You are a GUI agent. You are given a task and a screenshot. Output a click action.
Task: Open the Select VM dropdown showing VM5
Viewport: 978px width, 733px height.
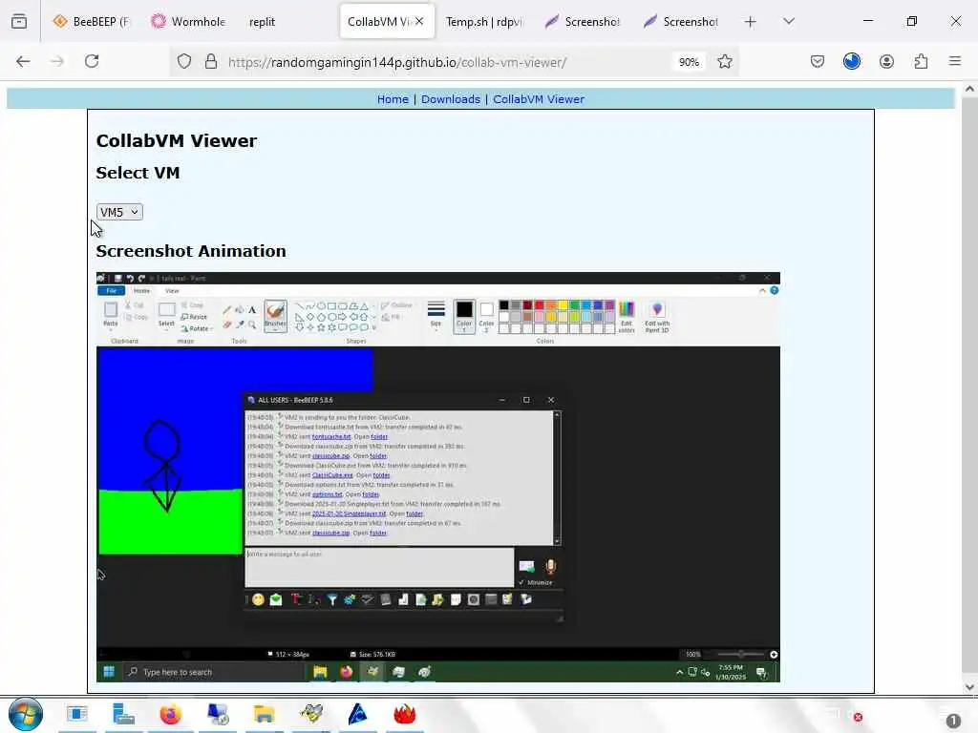119,212
